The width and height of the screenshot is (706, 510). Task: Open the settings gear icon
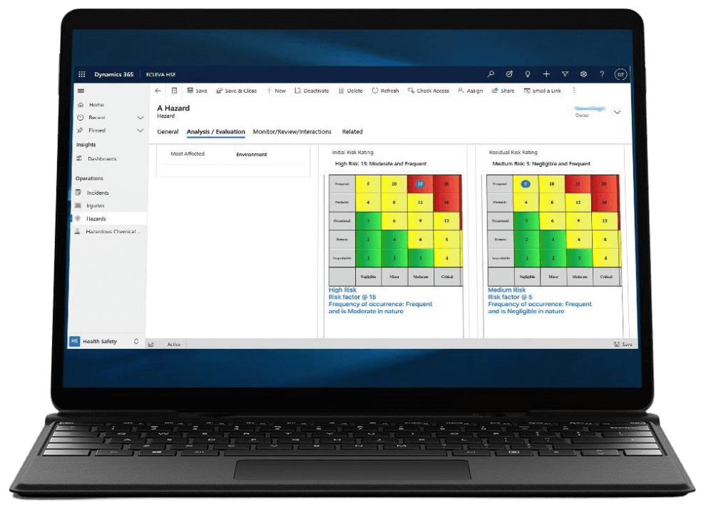pyautogui.click(x=583, y=74)
